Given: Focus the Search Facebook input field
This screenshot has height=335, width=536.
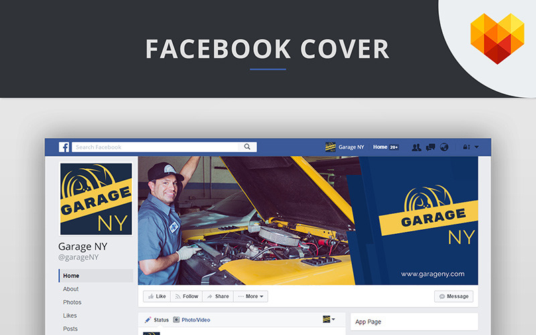Looking at the screenshot, I should pyautogui.click(x=164, y=147).
